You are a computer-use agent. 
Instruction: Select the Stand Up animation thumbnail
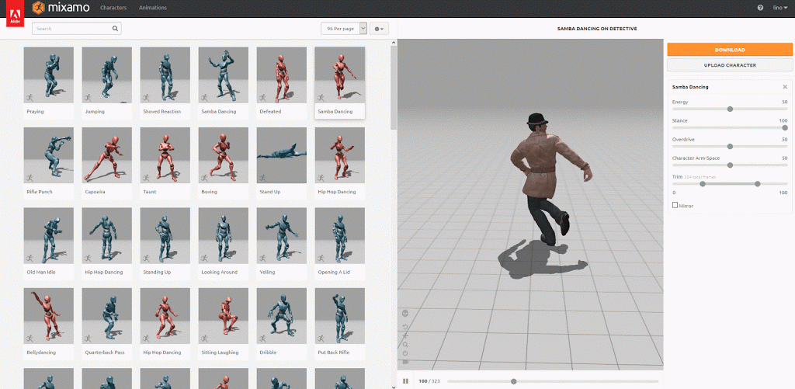point(281,155)
